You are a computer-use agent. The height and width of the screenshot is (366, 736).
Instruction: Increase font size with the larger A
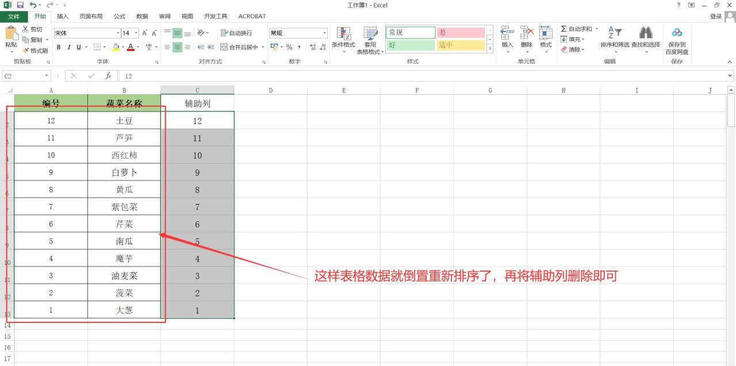coord(144,33)
